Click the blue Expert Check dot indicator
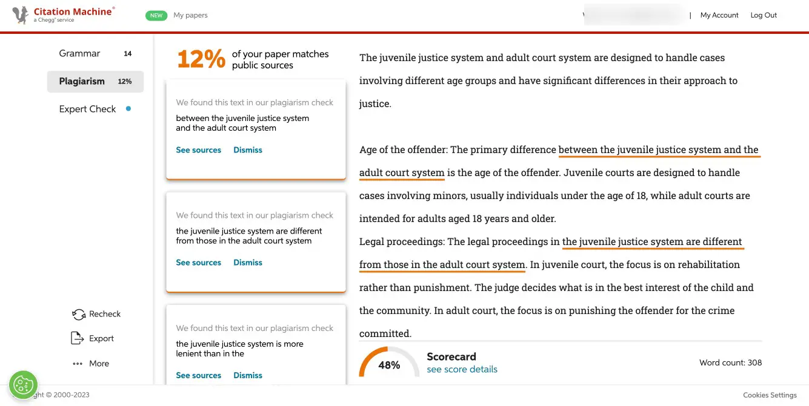 pos(128,109)
